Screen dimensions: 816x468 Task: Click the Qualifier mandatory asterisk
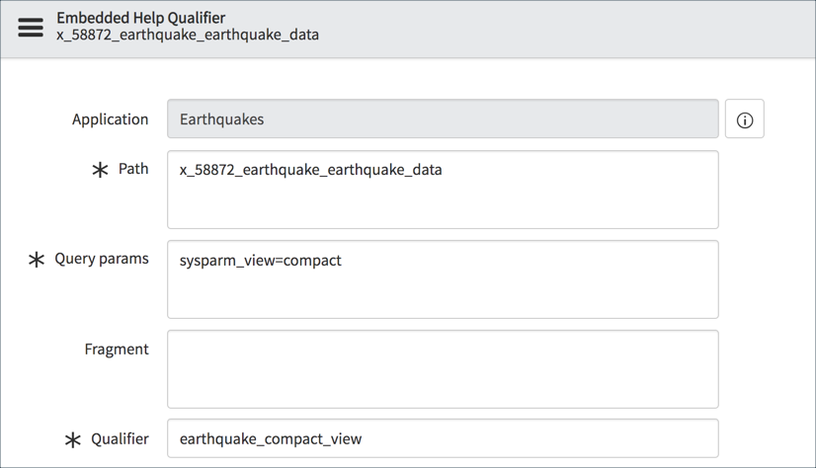point(72,440)
